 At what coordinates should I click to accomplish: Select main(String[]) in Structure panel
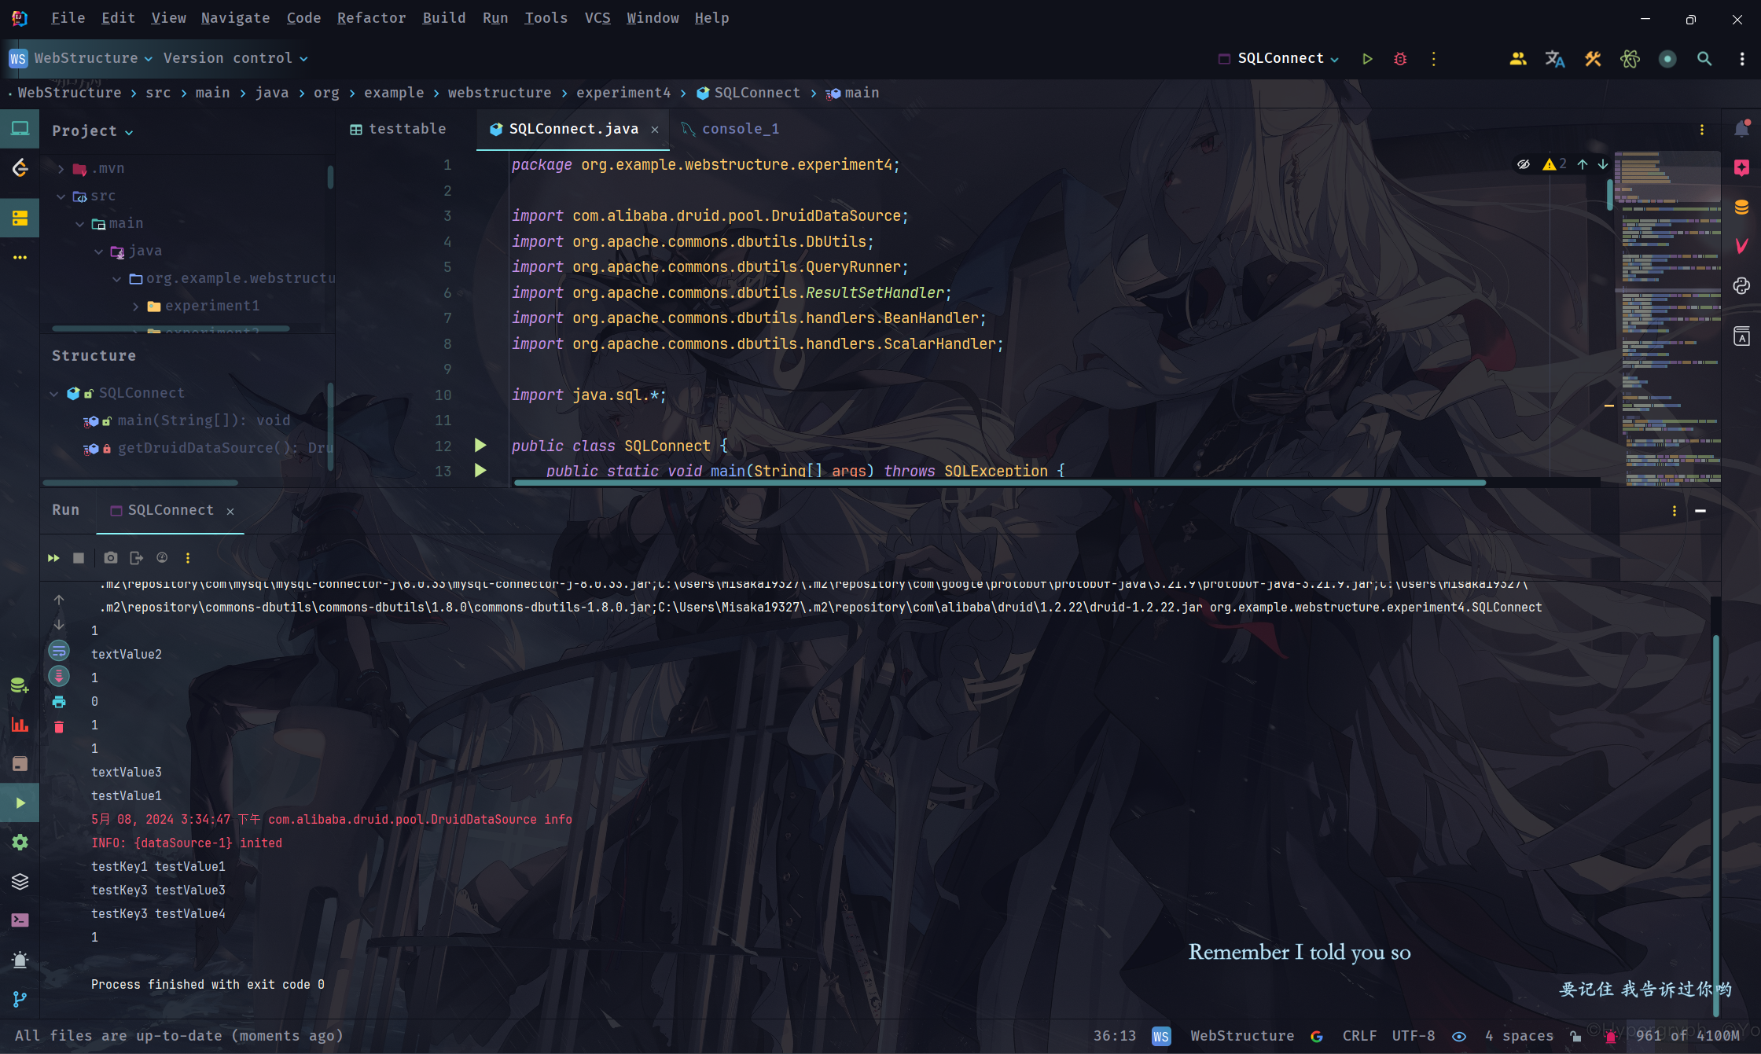point(204,421)
